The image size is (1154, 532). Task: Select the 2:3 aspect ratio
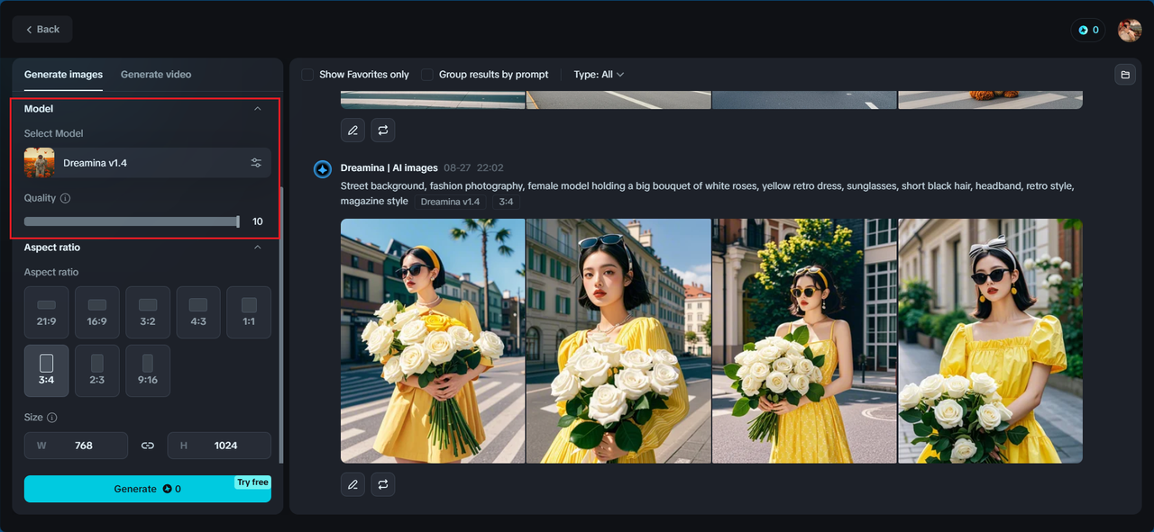pos(97,371)
